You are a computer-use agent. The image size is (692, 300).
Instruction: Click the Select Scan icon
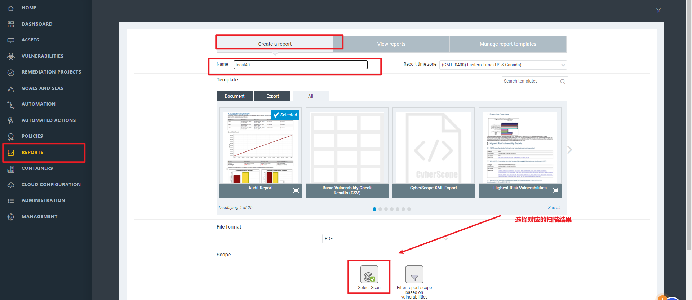pyautogui.click(x=369, y=275)
